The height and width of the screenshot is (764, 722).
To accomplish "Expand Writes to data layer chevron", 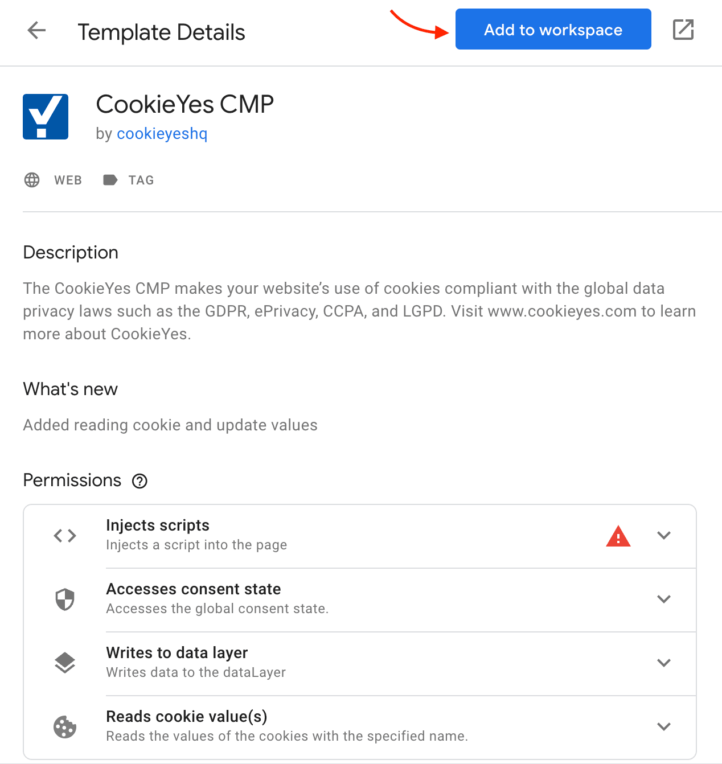I will [x=664, y=663].
